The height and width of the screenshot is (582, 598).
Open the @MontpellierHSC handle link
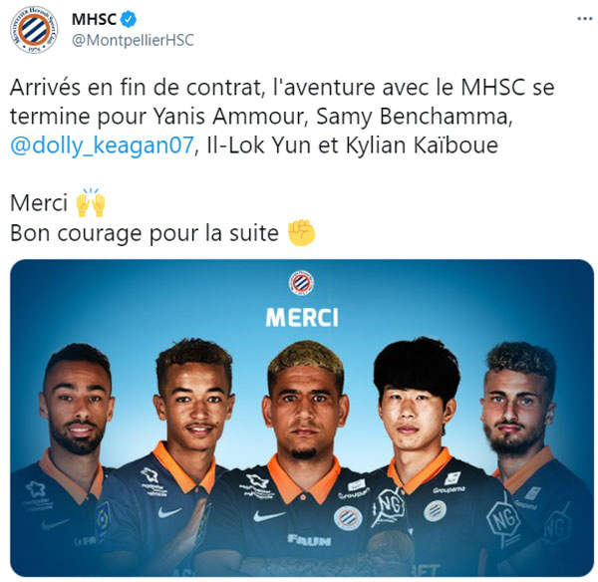(133, 41)
